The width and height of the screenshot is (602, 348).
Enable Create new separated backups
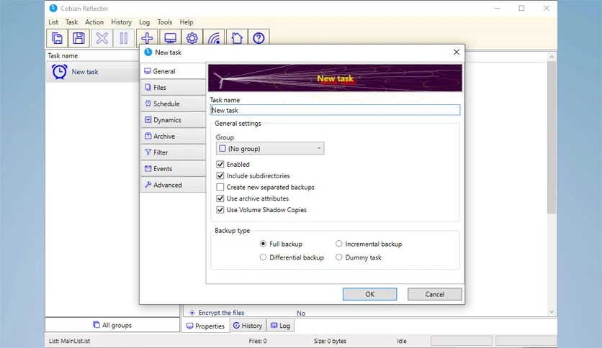[220, 187]
